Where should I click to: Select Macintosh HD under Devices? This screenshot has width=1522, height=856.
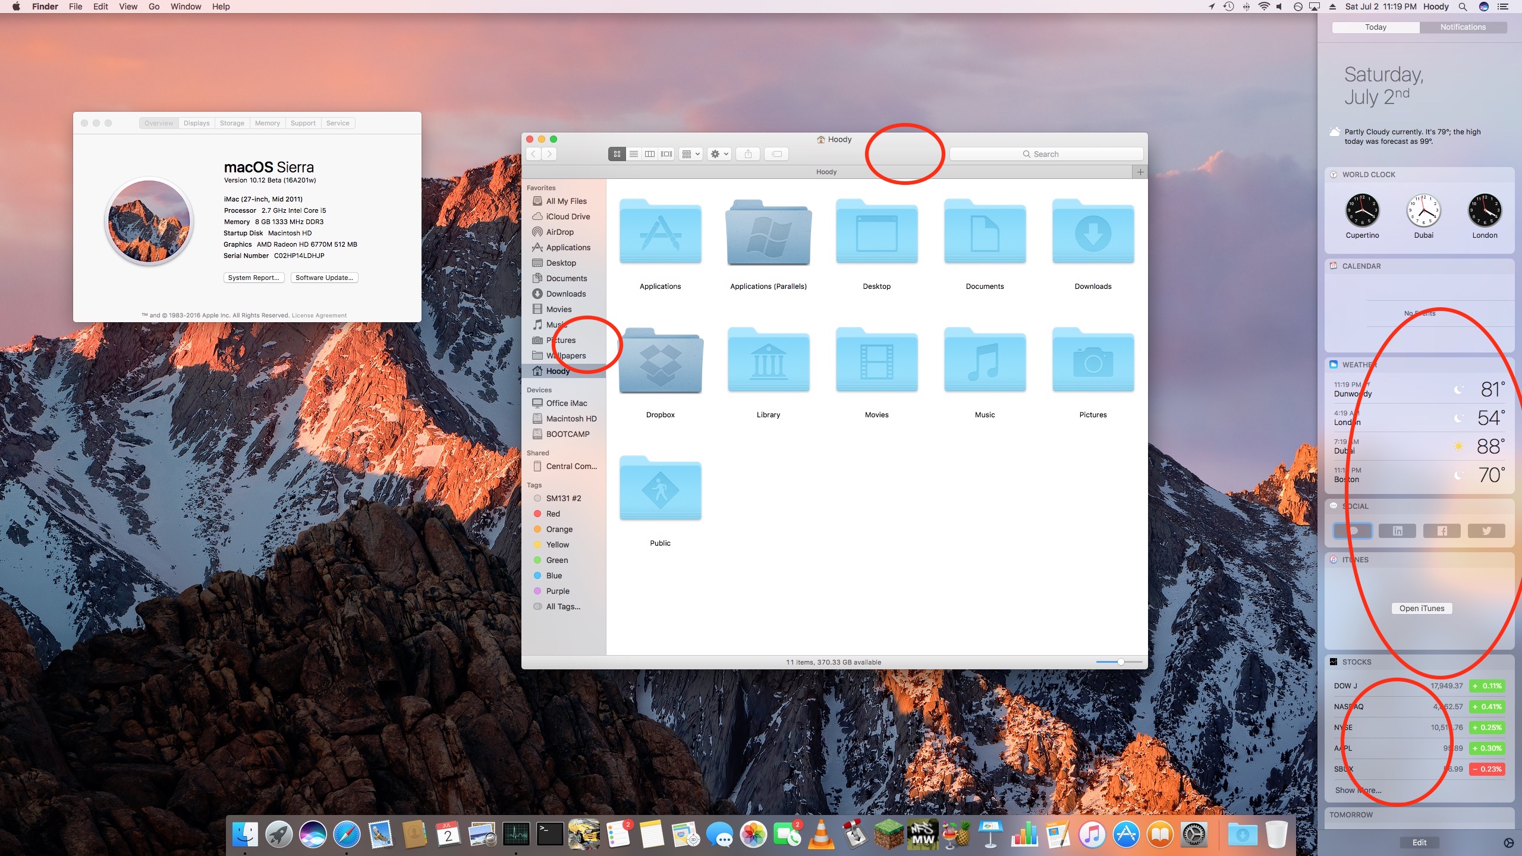click(x=571, y=418)
